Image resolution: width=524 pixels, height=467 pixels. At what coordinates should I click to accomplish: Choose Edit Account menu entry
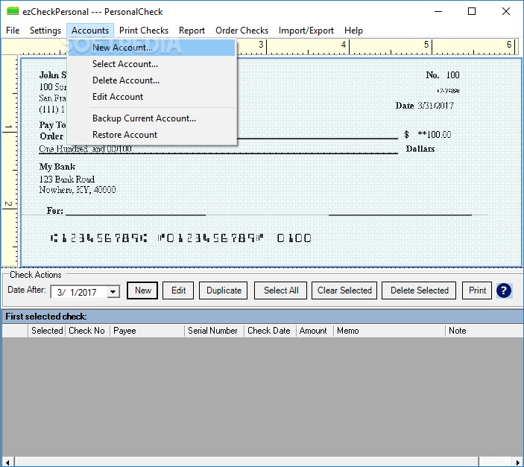(152, 97)
